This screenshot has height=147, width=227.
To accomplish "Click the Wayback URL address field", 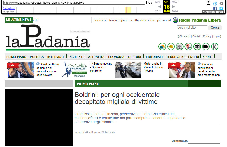I will tap(74, 3).
